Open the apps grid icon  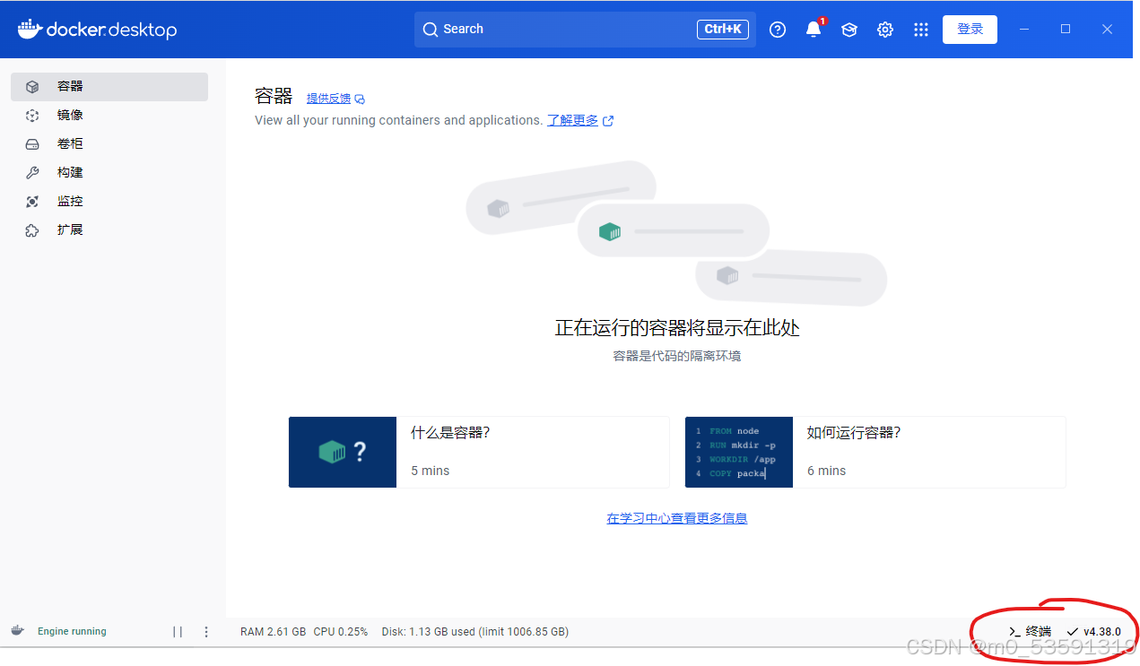(x=921, y=30)
